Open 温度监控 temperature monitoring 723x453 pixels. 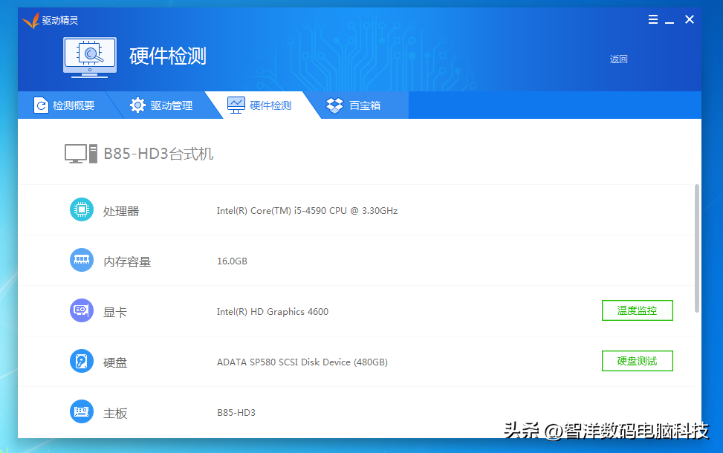coord(638,310)
